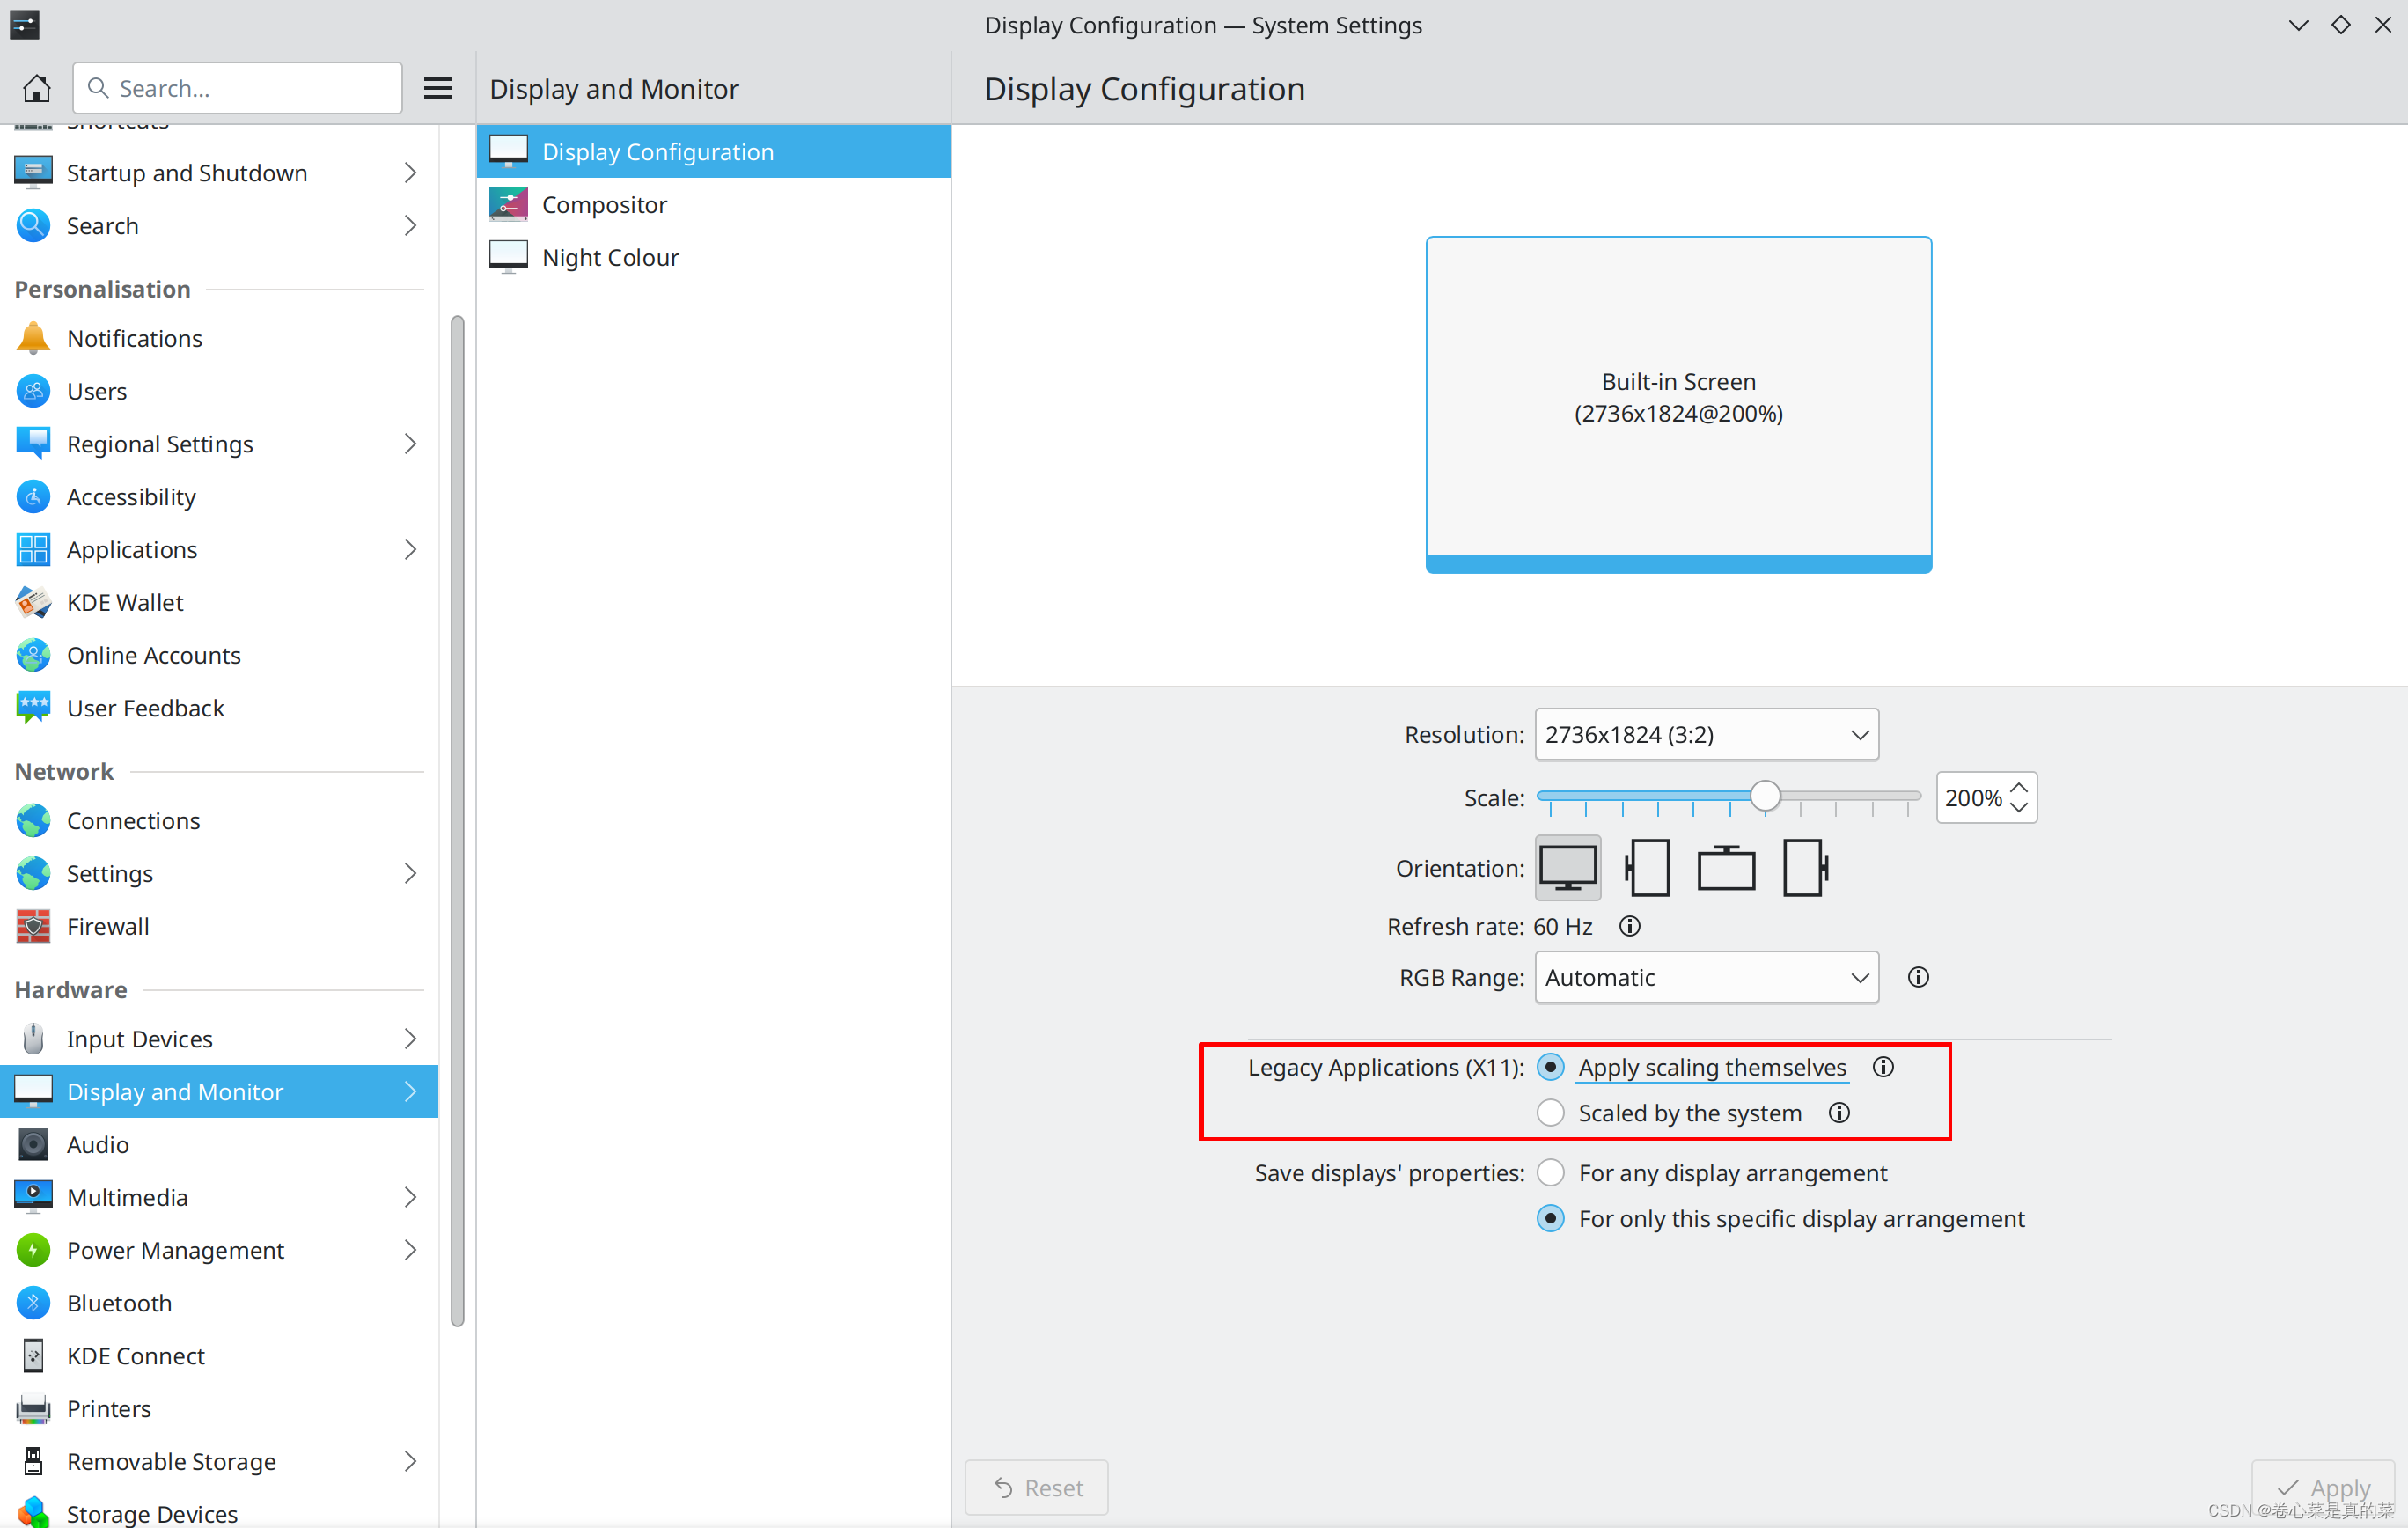Viewport: 2408px width, 1528px height.
Task: Expand the Search category chevron
Action: [410, 226]
